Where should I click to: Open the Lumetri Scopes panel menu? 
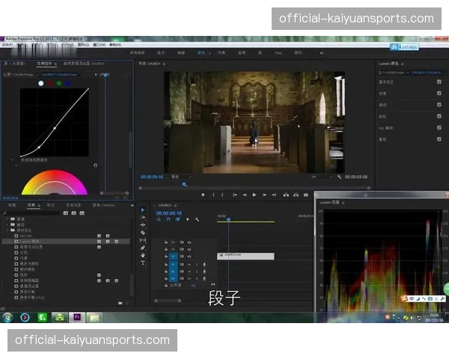343,203
